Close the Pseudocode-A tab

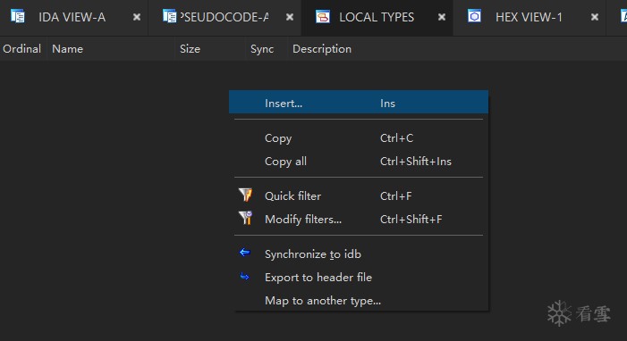pyautogui.click(x=290, y=17)
